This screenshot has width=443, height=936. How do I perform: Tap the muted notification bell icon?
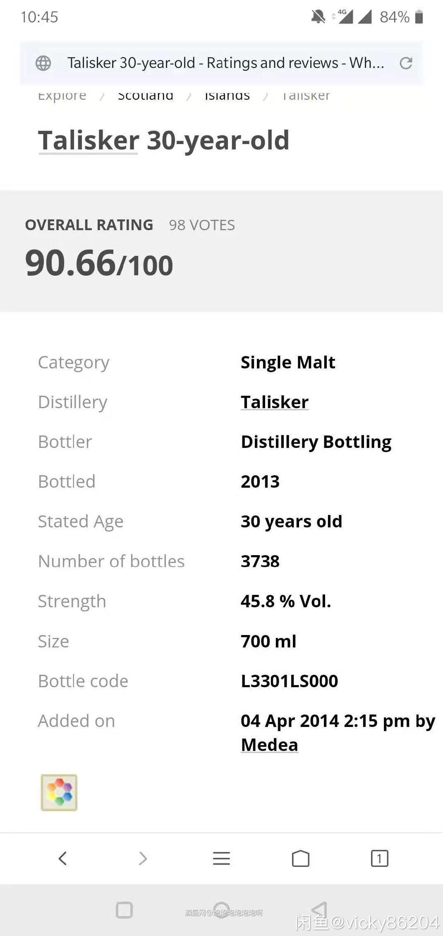point(318,17)
